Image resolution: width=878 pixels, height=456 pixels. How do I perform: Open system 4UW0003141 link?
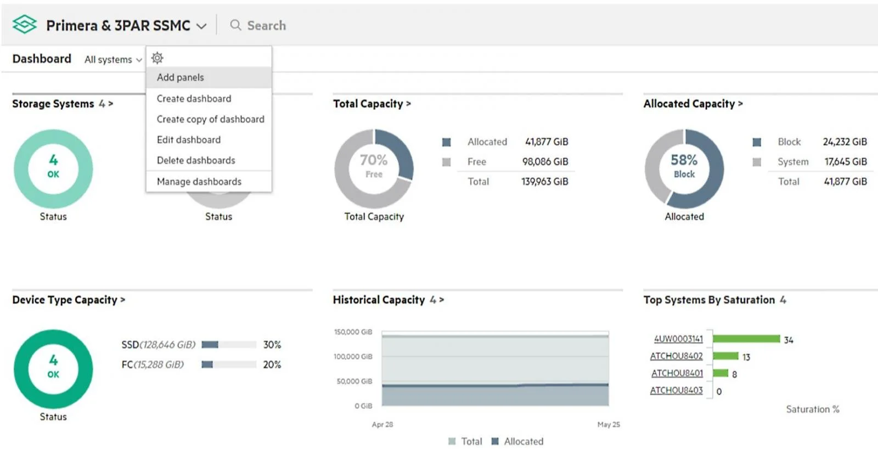coord(678,339)
